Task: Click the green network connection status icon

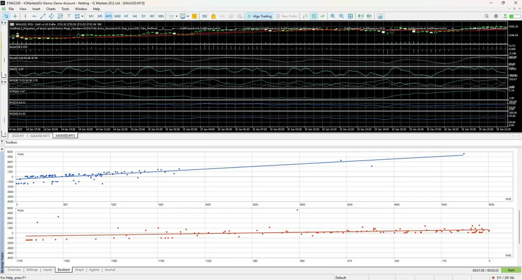Action: tap(505, 16)
